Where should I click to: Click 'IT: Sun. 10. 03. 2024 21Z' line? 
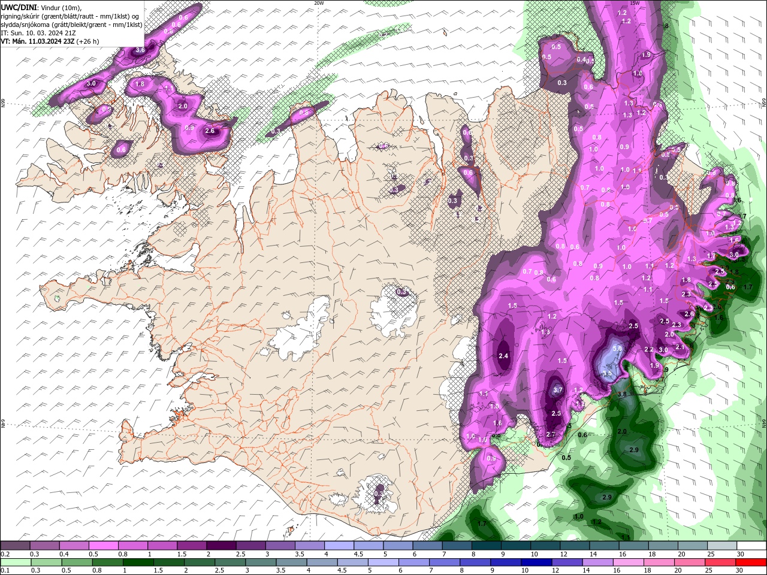pyautogui.click(x=38, y=33)
